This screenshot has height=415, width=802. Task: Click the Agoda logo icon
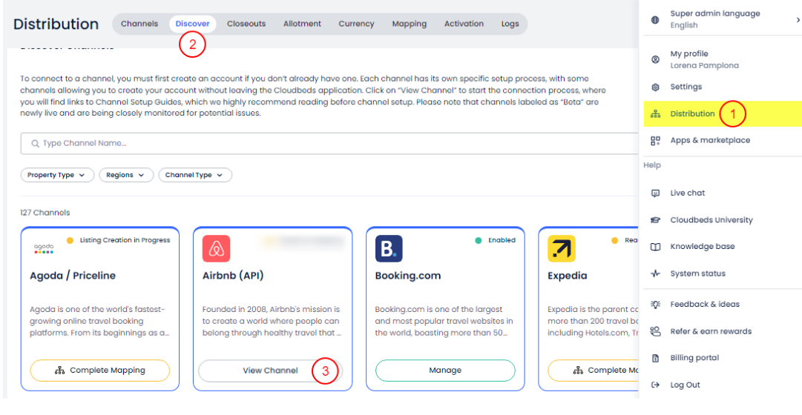[44, 249]
